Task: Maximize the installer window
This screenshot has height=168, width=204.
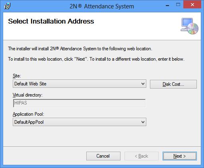Action: pyautogui.click(x=178, y=5)
